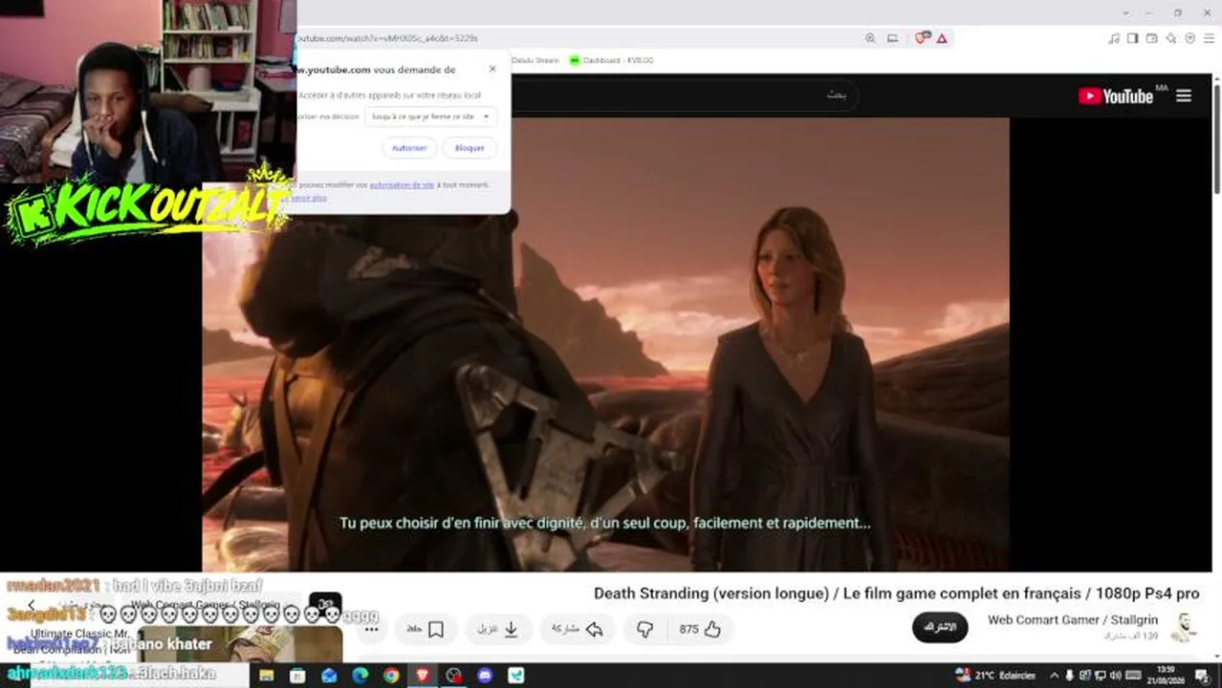
Task: Open 'Web Comart Gamer / Stallgrin' channel name
Action: point(1073,620)
